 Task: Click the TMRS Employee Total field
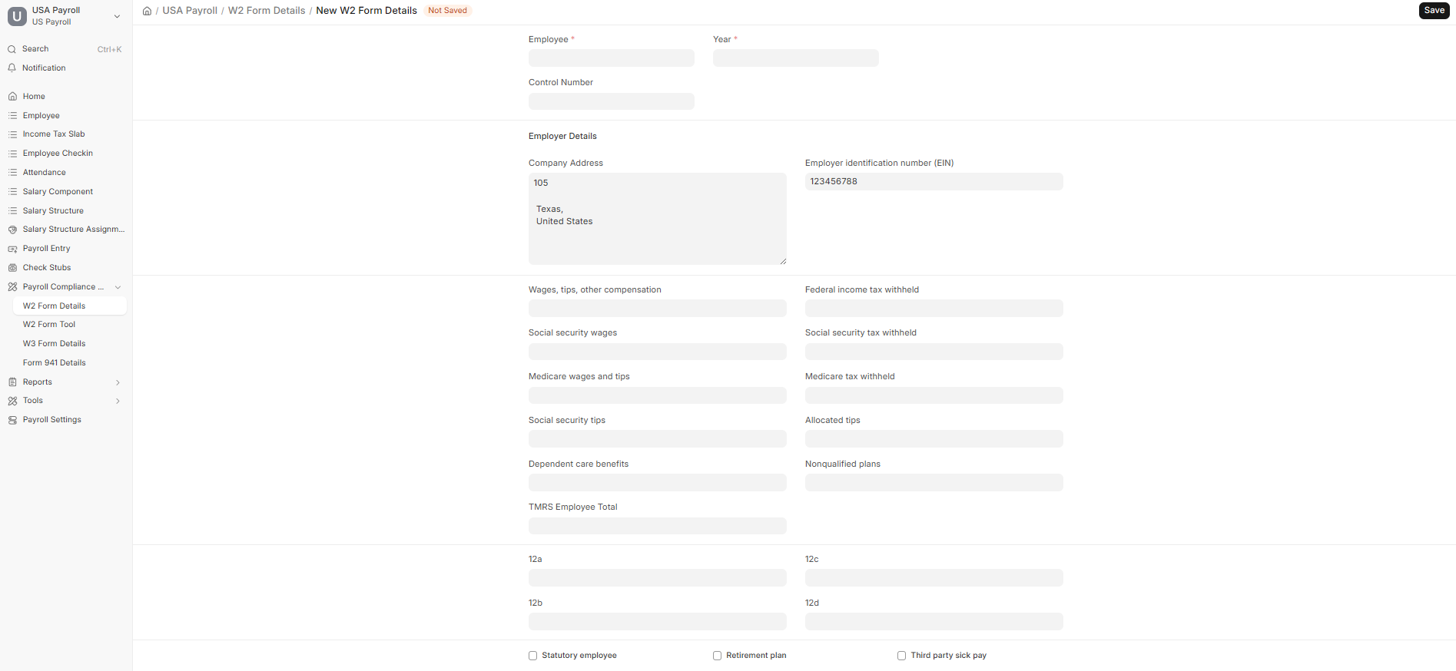click(x=658, y=526)
